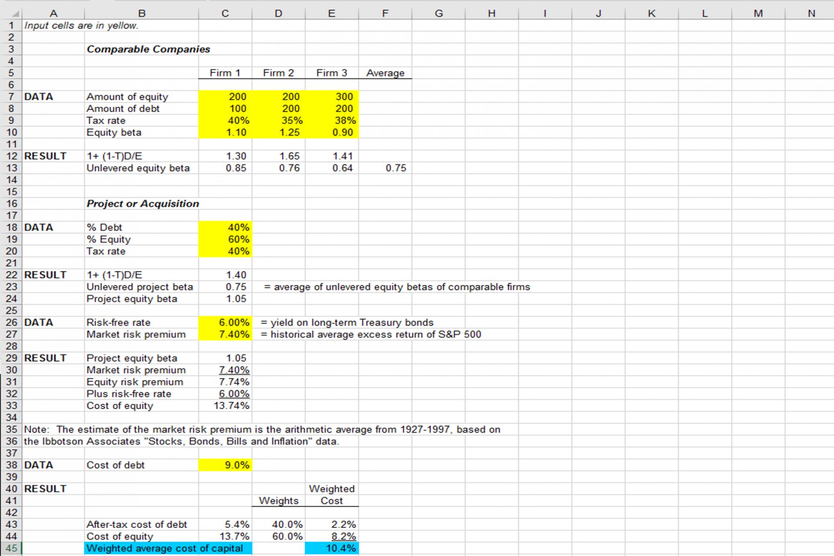Select column N header
The height and width of the screenshot is (556, 834).
click(811, 13)
